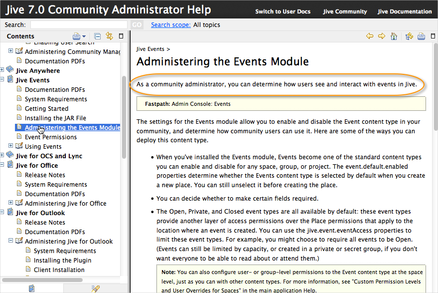
Task: Select Jive Anywhere in the Contents tree
Action: (38, 70)
